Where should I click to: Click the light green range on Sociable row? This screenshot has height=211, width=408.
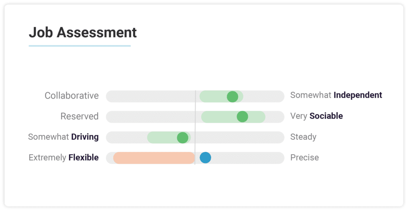click(233, 117)
